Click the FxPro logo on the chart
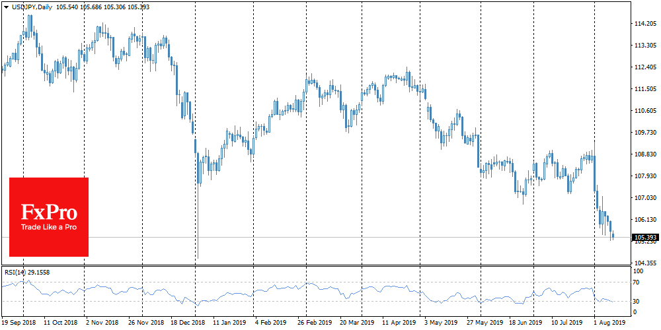The height and width of the screenshot is (330, 661). coord(49,213)
